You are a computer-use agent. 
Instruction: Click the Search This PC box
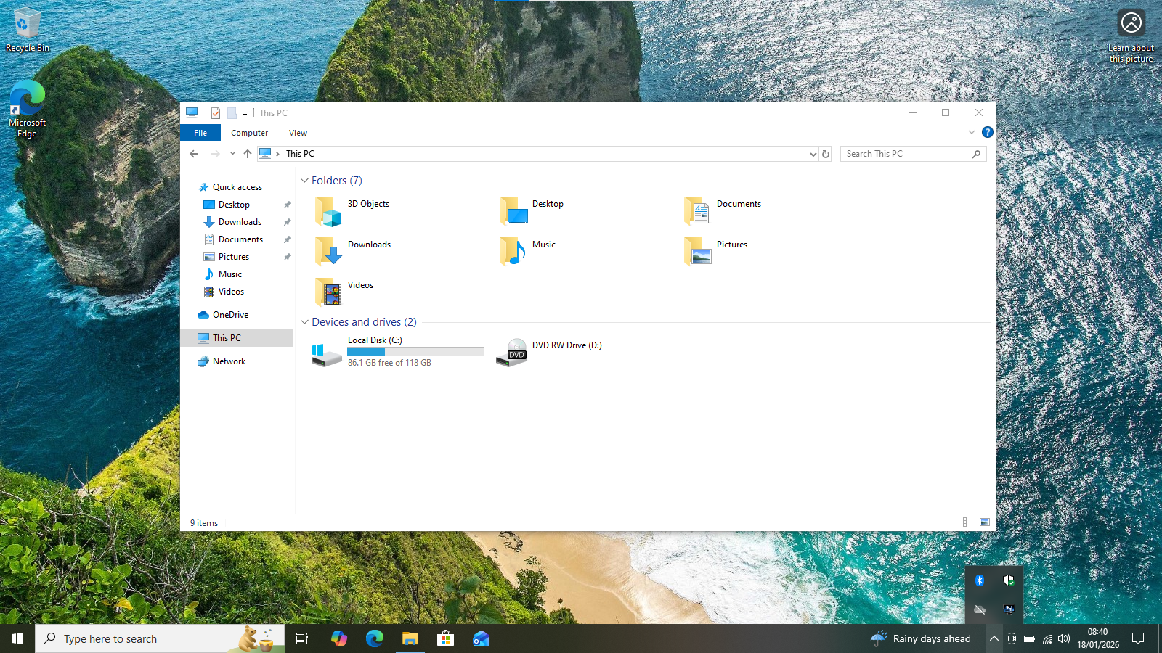(x=906, y=154)
